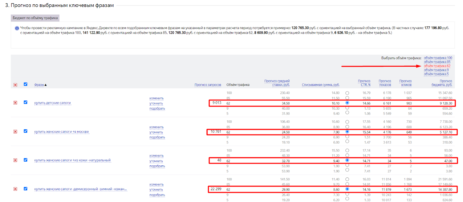Select the selected 62 radio for москве phrase
The width and height of the screenshot is (463, 202).
coord(347,132)
